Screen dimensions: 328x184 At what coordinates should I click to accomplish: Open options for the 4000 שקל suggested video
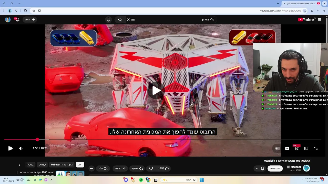17,173
